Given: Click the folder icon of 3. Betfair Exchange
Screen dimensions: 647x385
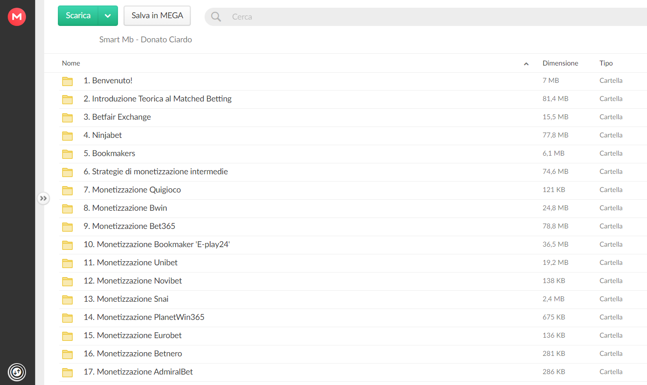Looking at the screenshot, I should [67, 117].
